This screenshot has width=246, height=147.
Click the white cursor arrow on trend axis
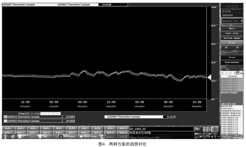[209, 77]
